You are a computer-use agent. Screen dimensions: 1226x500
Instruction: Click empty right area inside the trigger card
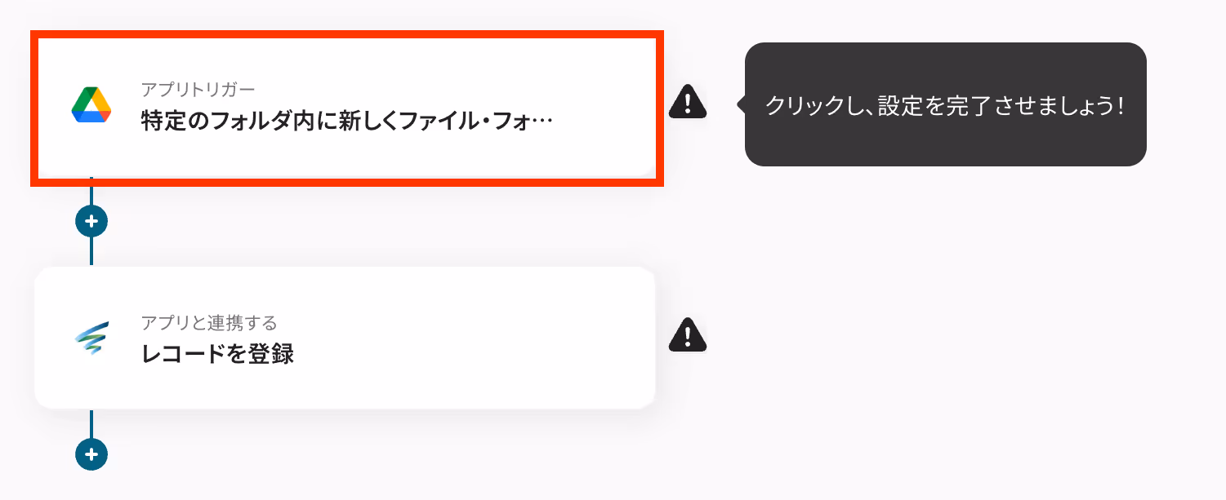[x=604, y=104]
